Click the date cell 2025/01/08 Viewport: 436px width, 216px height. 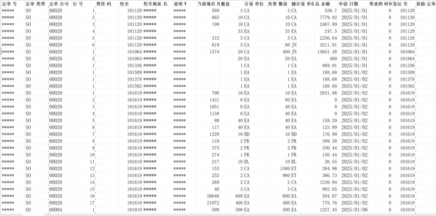point(354,210)
